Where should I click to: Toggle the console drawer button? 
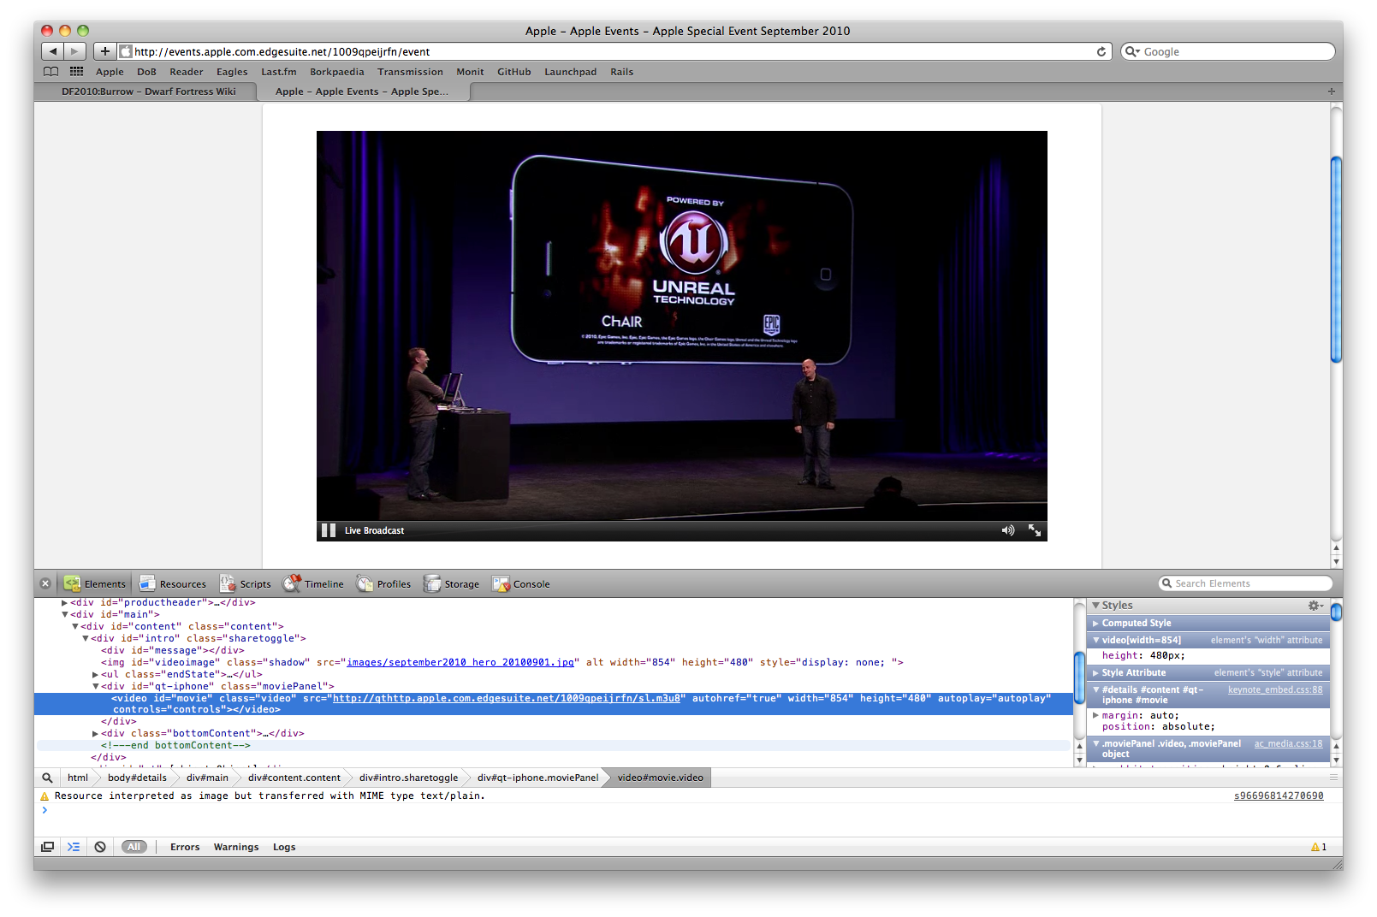click(74, 847)
